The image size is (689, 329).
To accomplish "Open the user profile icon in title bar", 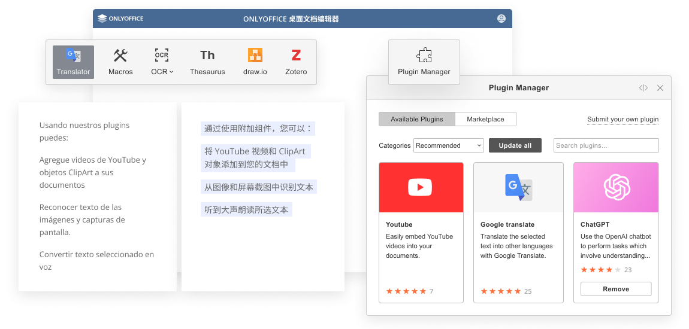I will [501, 19].
